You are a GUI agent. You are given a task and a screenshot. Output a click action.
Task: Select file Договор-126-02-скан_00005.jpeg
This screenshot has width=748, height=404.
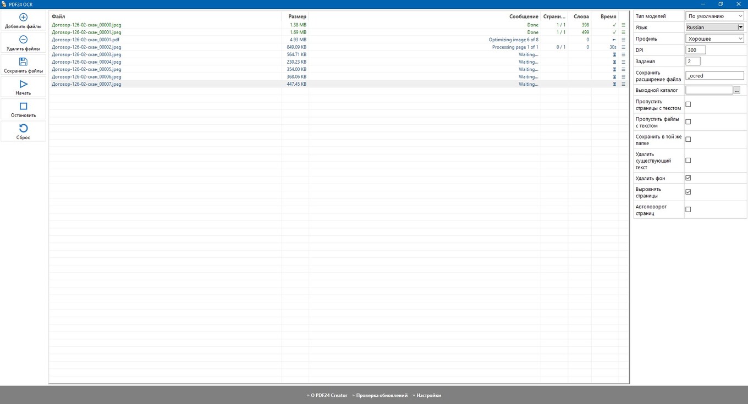tap(86, 69)
